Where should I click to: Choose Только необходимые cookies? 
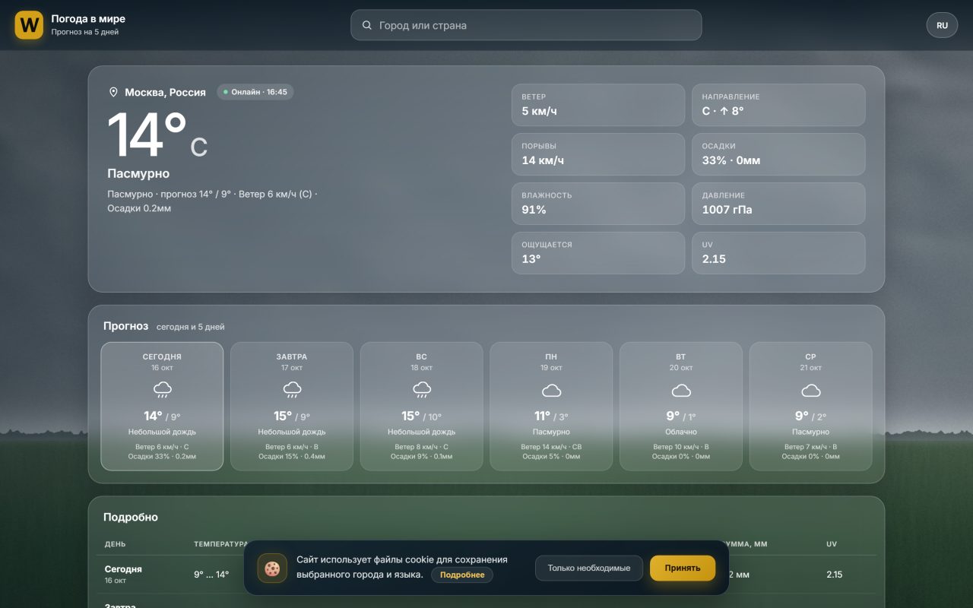click(x=589, y=568)
